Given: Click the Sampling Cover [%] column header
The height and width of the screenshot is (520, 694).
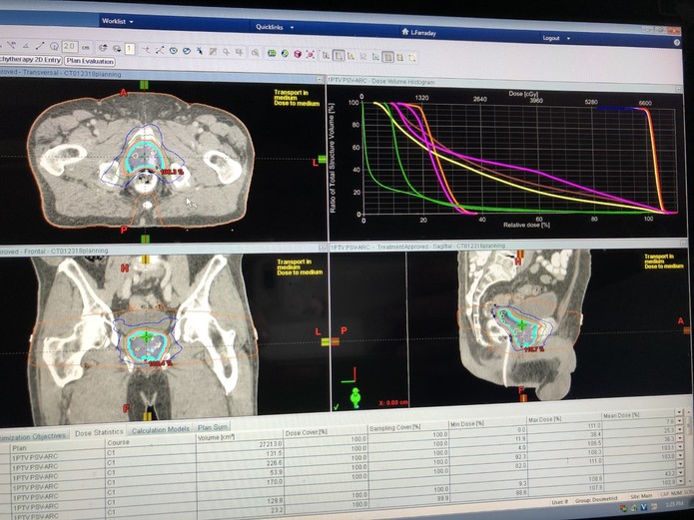Looking at the screenshot, I should coord(408,428).
